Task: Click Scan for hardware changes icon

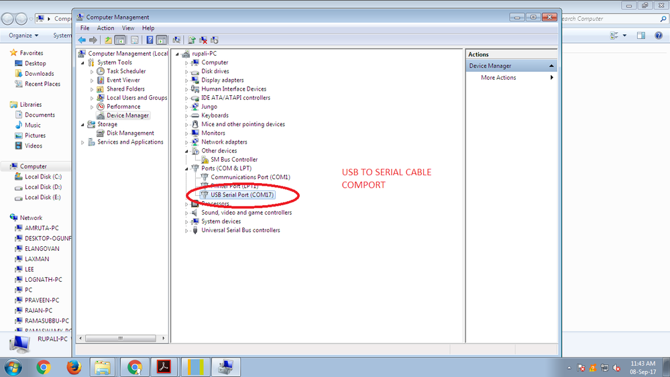Action: [176, 40]
